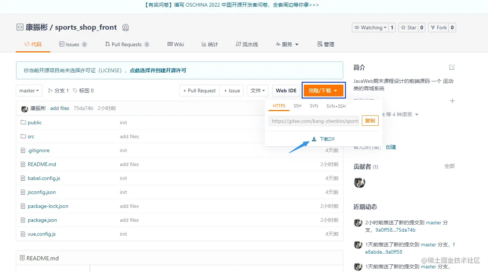Click the Watching count number 1
The height and width of the screenshot is (272, 488).
392,27
